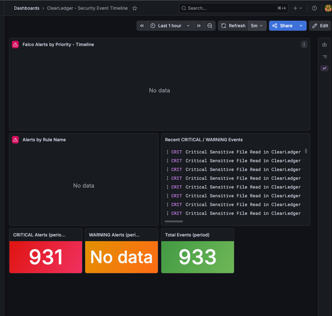Zoom out the time range
The image size is (332, 316).
[210, 26]
